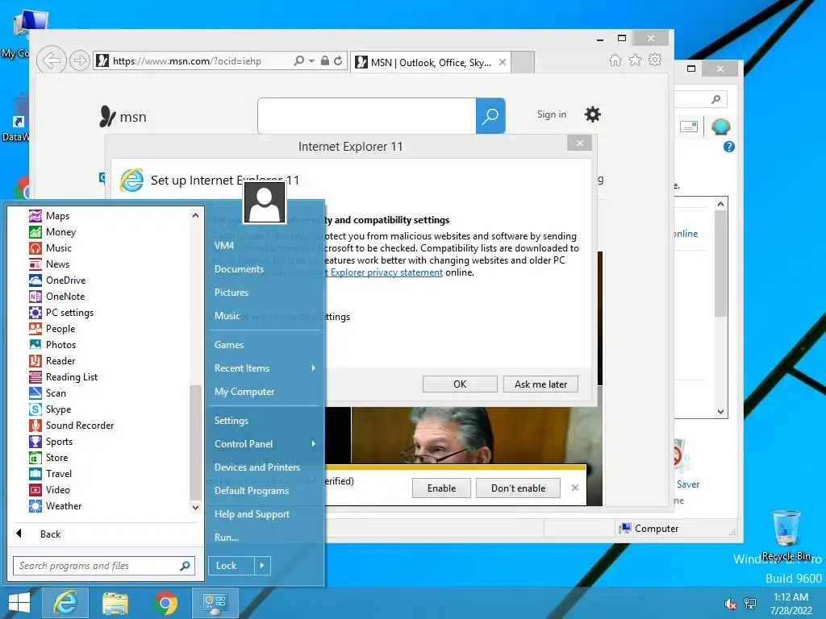Click the network tray icon
826x619 pixels.
750,604
